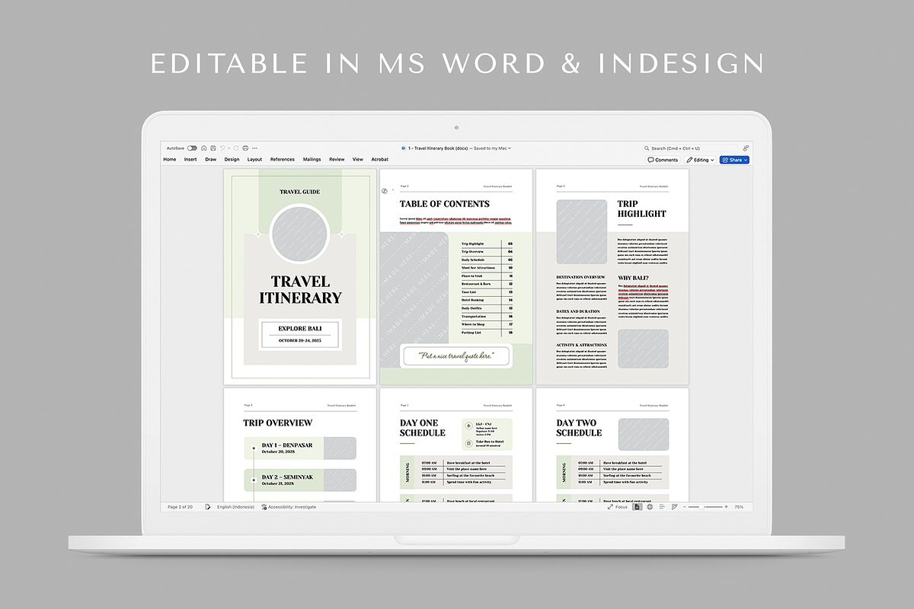Open the Insert ribbon tab
Viewport: 914px width, 609px height.
pos(190,160)
